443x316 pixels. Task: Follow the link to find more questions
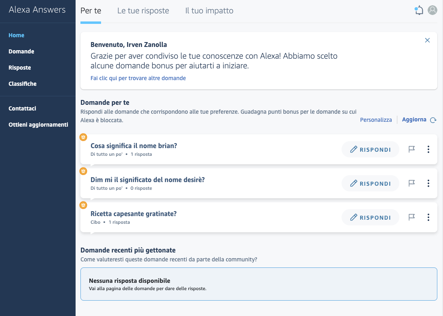(x=138, y=78)
